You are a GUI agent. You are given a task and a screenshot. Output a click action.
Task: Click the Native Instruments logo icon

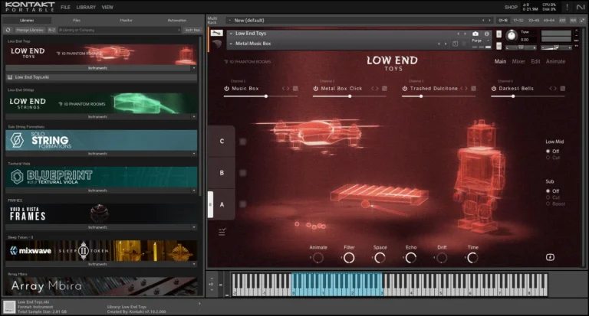click(x=581, y=7)
